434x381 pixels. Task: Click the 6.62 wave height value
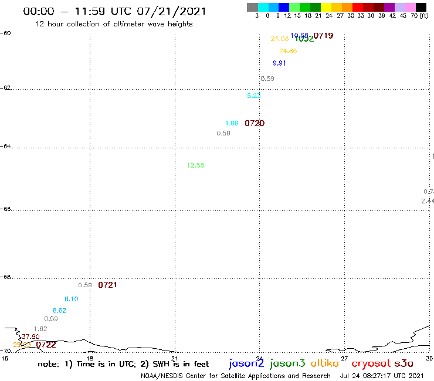coord(59,311)
